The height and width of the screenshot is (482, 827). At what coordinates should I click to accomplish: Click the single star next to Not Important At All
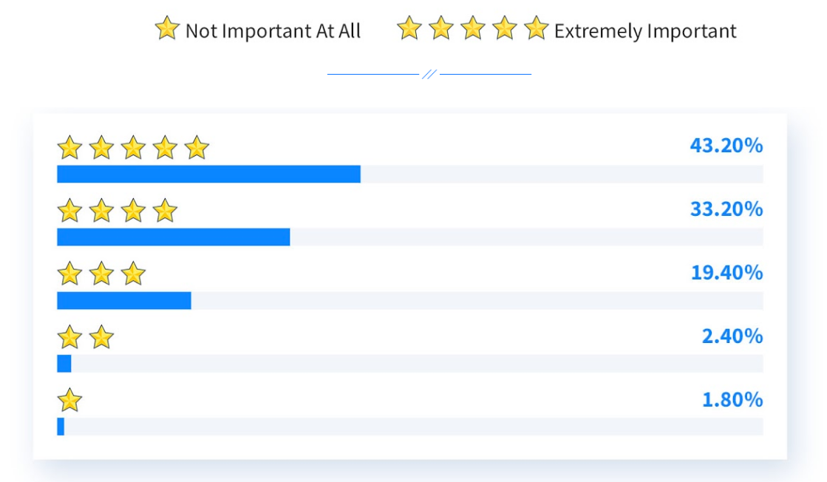[x=167, y=28]
